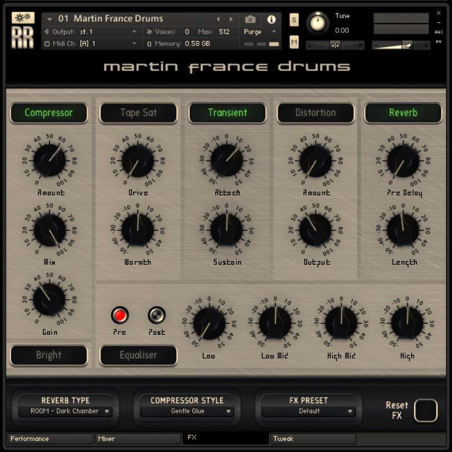Close the instrument with the X icon
The height and width of the screenshot is (452, 452).
click(x=439, y=13)
